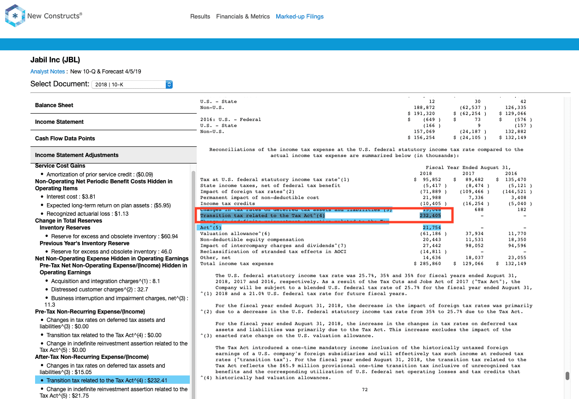The width and height of the screenshot is (579, 399).
Task: Go to Marked-up Filings
Action: 300,17
